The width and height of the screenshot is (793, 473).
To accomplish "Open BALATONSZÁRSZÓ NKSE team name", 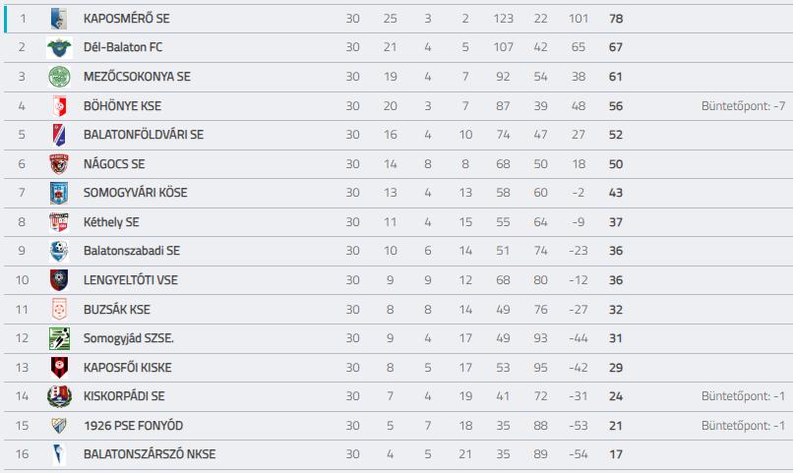I will click(x=150, y=454).
